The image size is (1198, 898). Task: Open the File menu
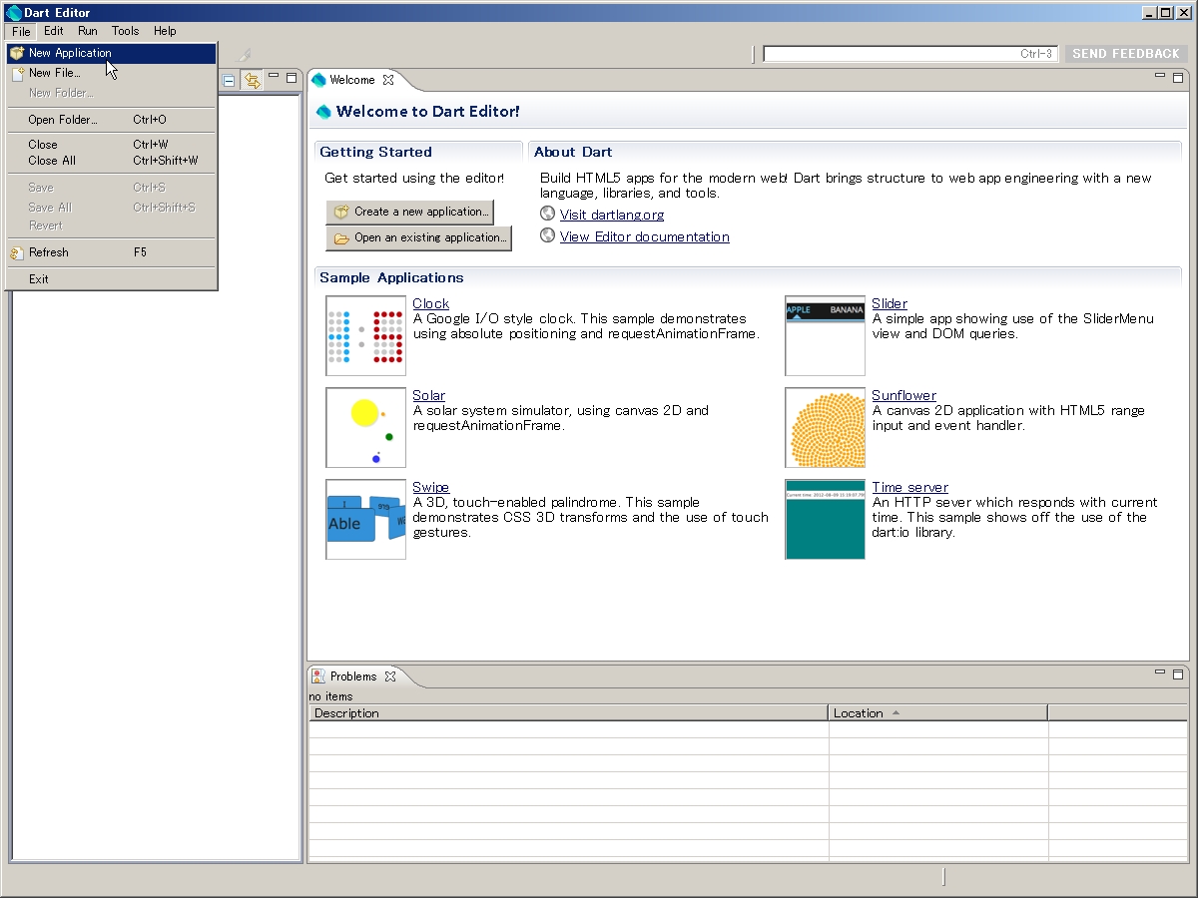[21, 31]
